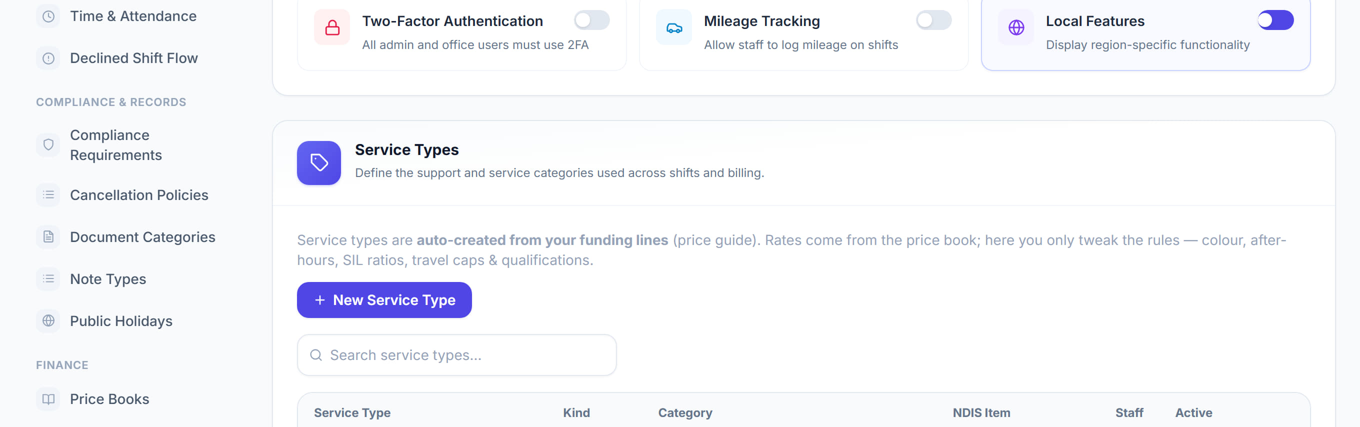Enable Two-Factor Authentication toggle
Screen dimensions: 1360x427
click(592, 20)
